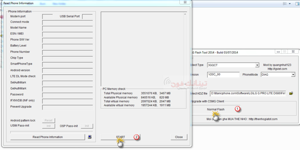The width and height of the screenshot is (300, 150).
Task: Click the GetAuthMark field
Action: click(x=67, y=89)
